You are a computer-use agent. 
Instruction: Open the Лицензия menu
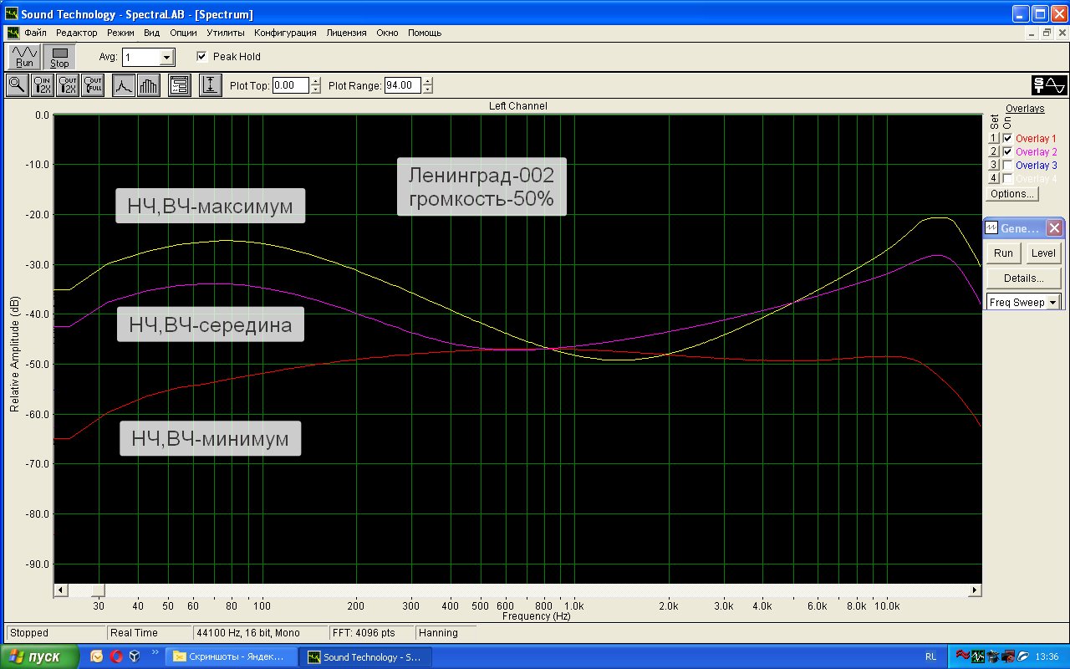(346, 33)
